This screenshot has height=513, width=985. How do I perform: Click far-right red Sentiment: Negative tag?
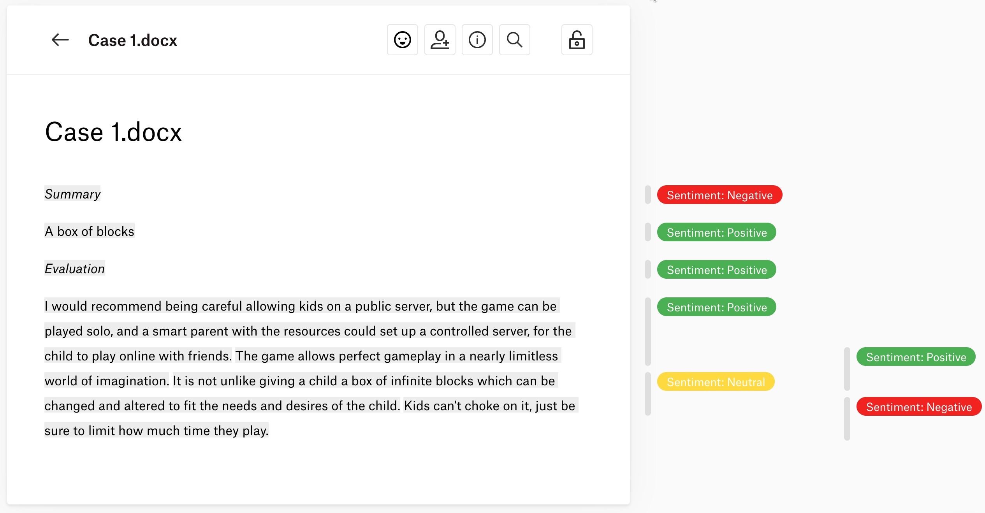(x=918, y=407)
